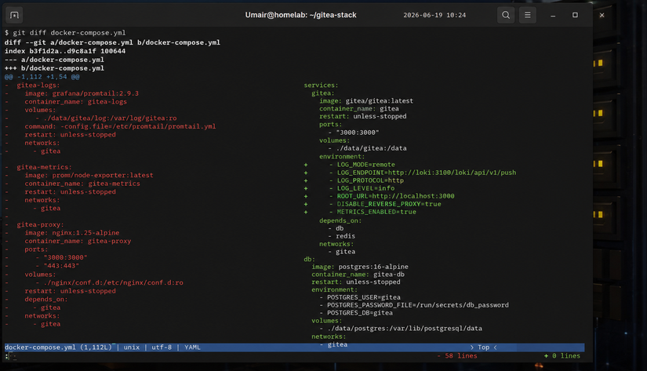The width and height of the screenshot is (647, 371).
Task: Click the '- 58 lines' removed count
Action: point(456,356)
